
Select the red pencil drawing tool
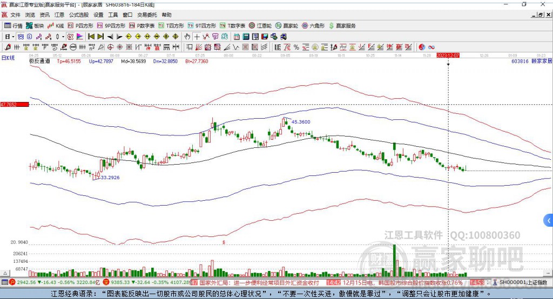8,47
